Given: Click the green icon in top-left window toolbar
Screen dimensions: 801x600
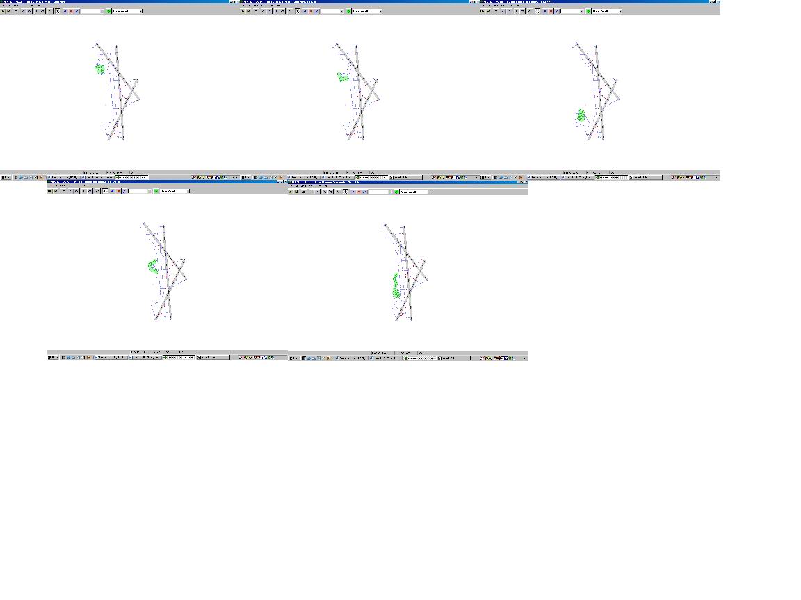Looking at the screenshot, I should point(109,11).
